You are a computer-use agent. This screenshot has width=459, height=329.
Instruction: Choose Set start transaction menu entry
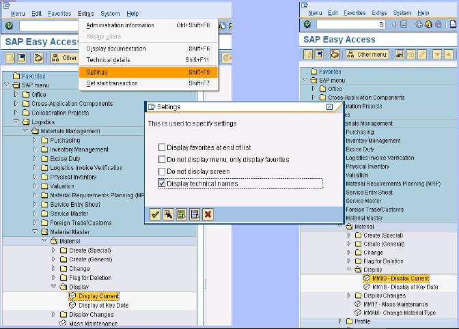point(148,83)
